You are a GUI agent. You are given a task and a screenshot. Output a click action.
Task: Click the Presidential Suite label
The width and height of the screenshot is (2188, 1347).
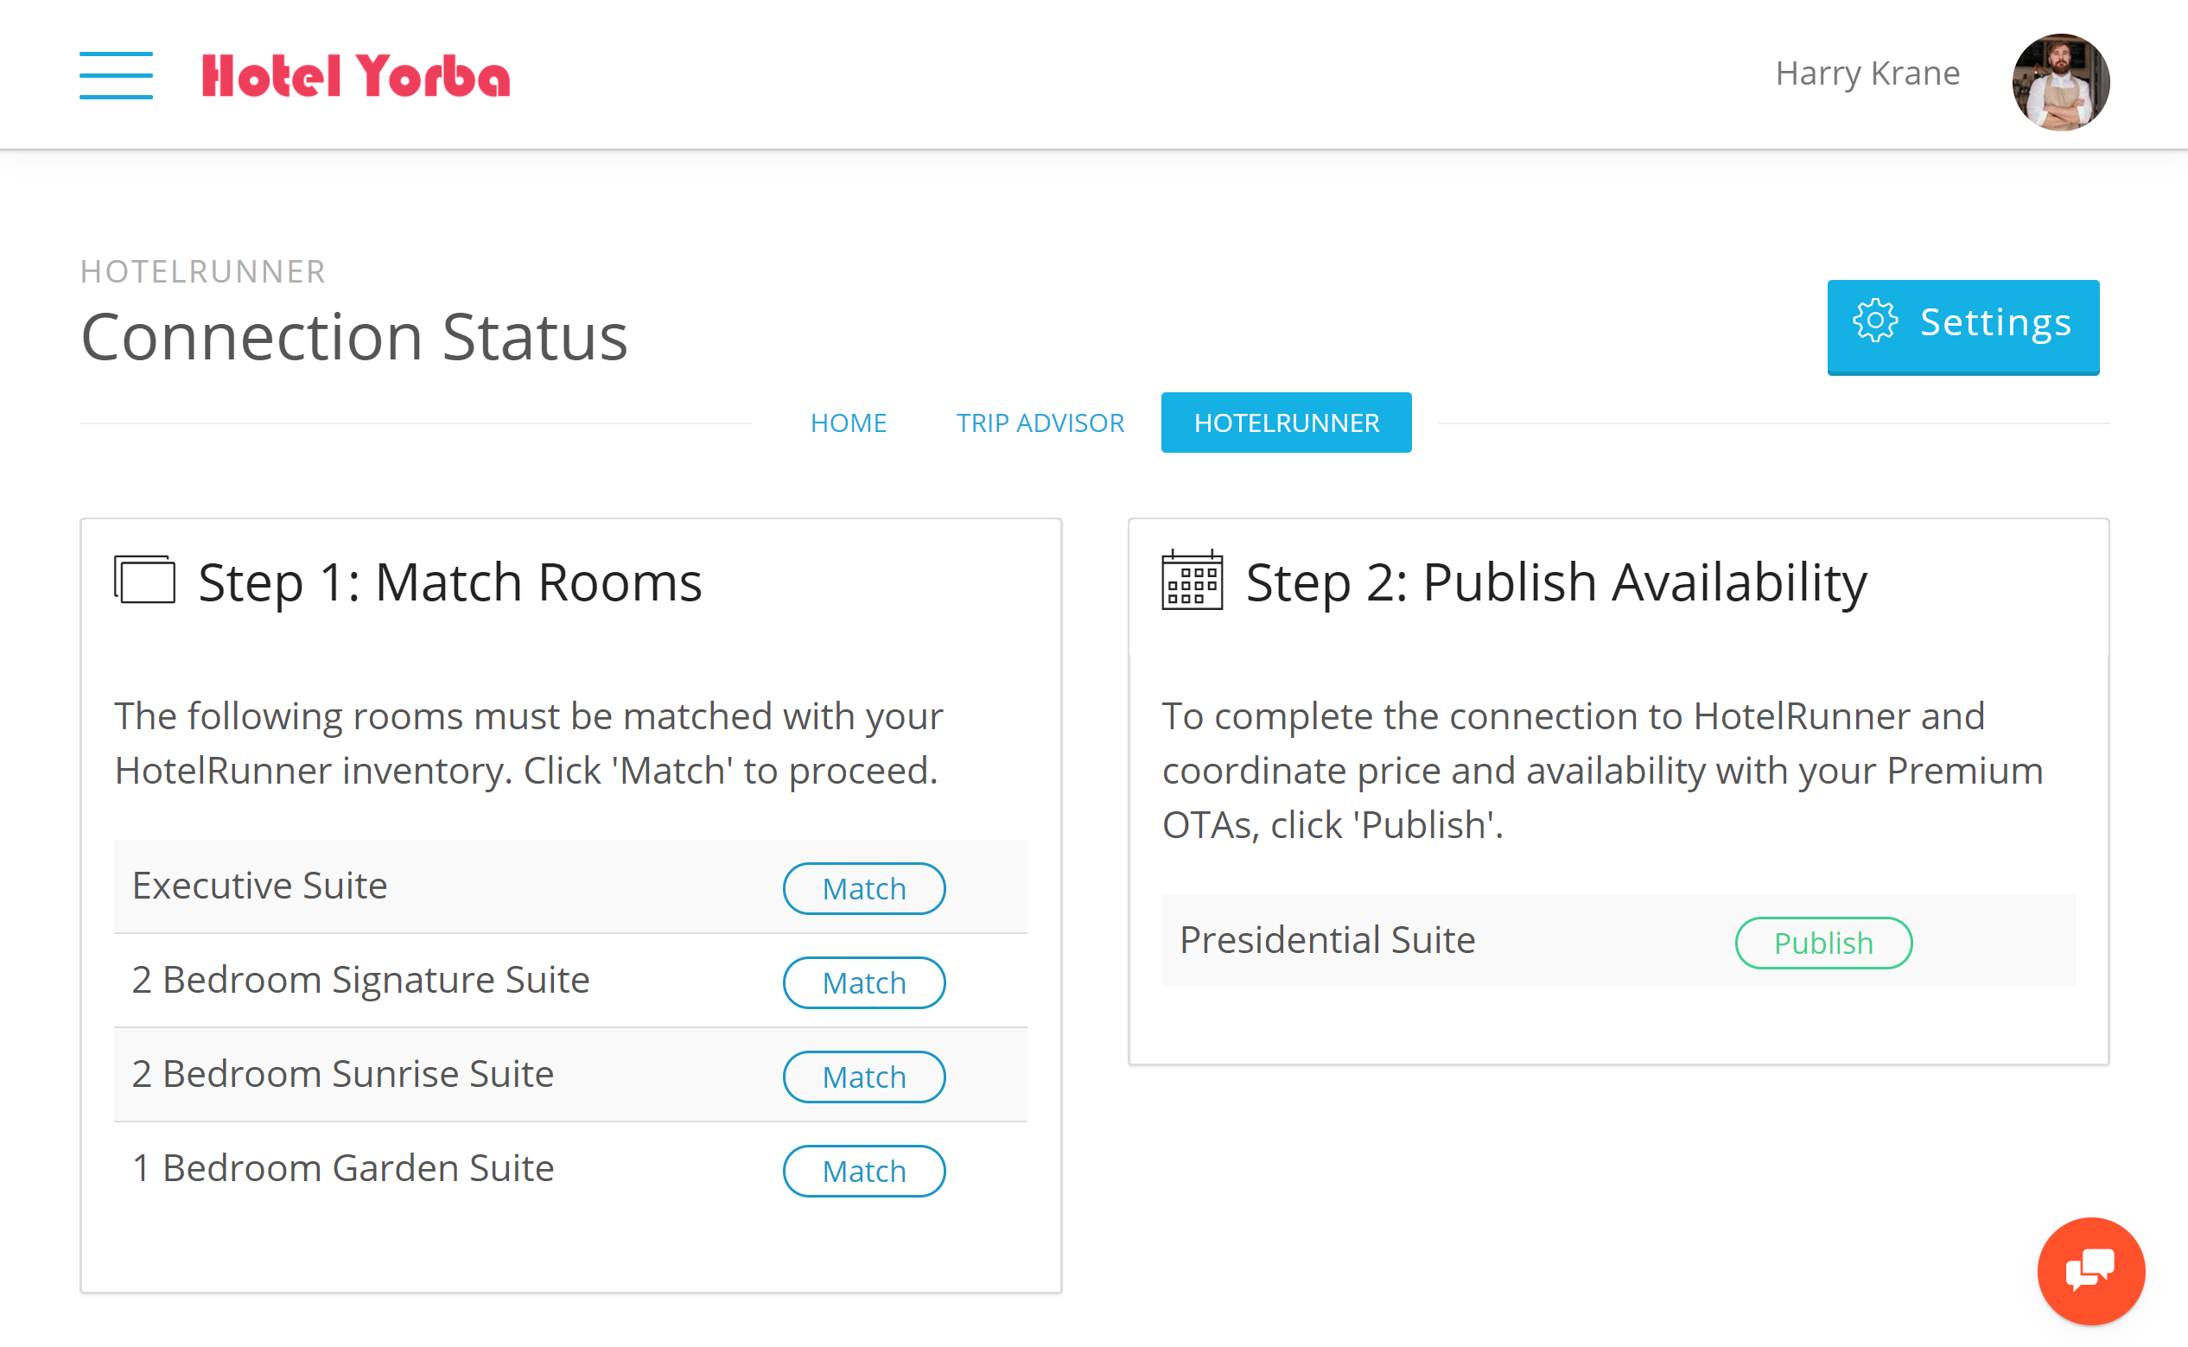pos(1327,940)
